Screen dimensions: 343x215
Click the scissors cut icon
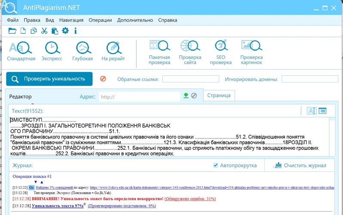44,31
